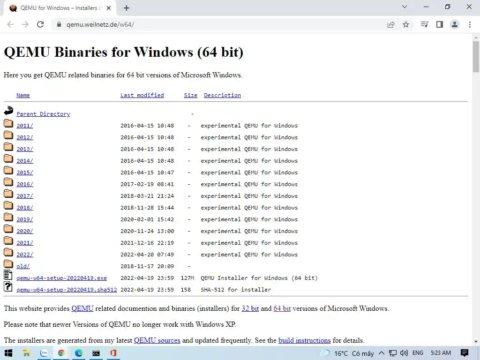Download qemu-w64-setup-20220419.exe
480x360 pixels.
(x=61, y=278)
